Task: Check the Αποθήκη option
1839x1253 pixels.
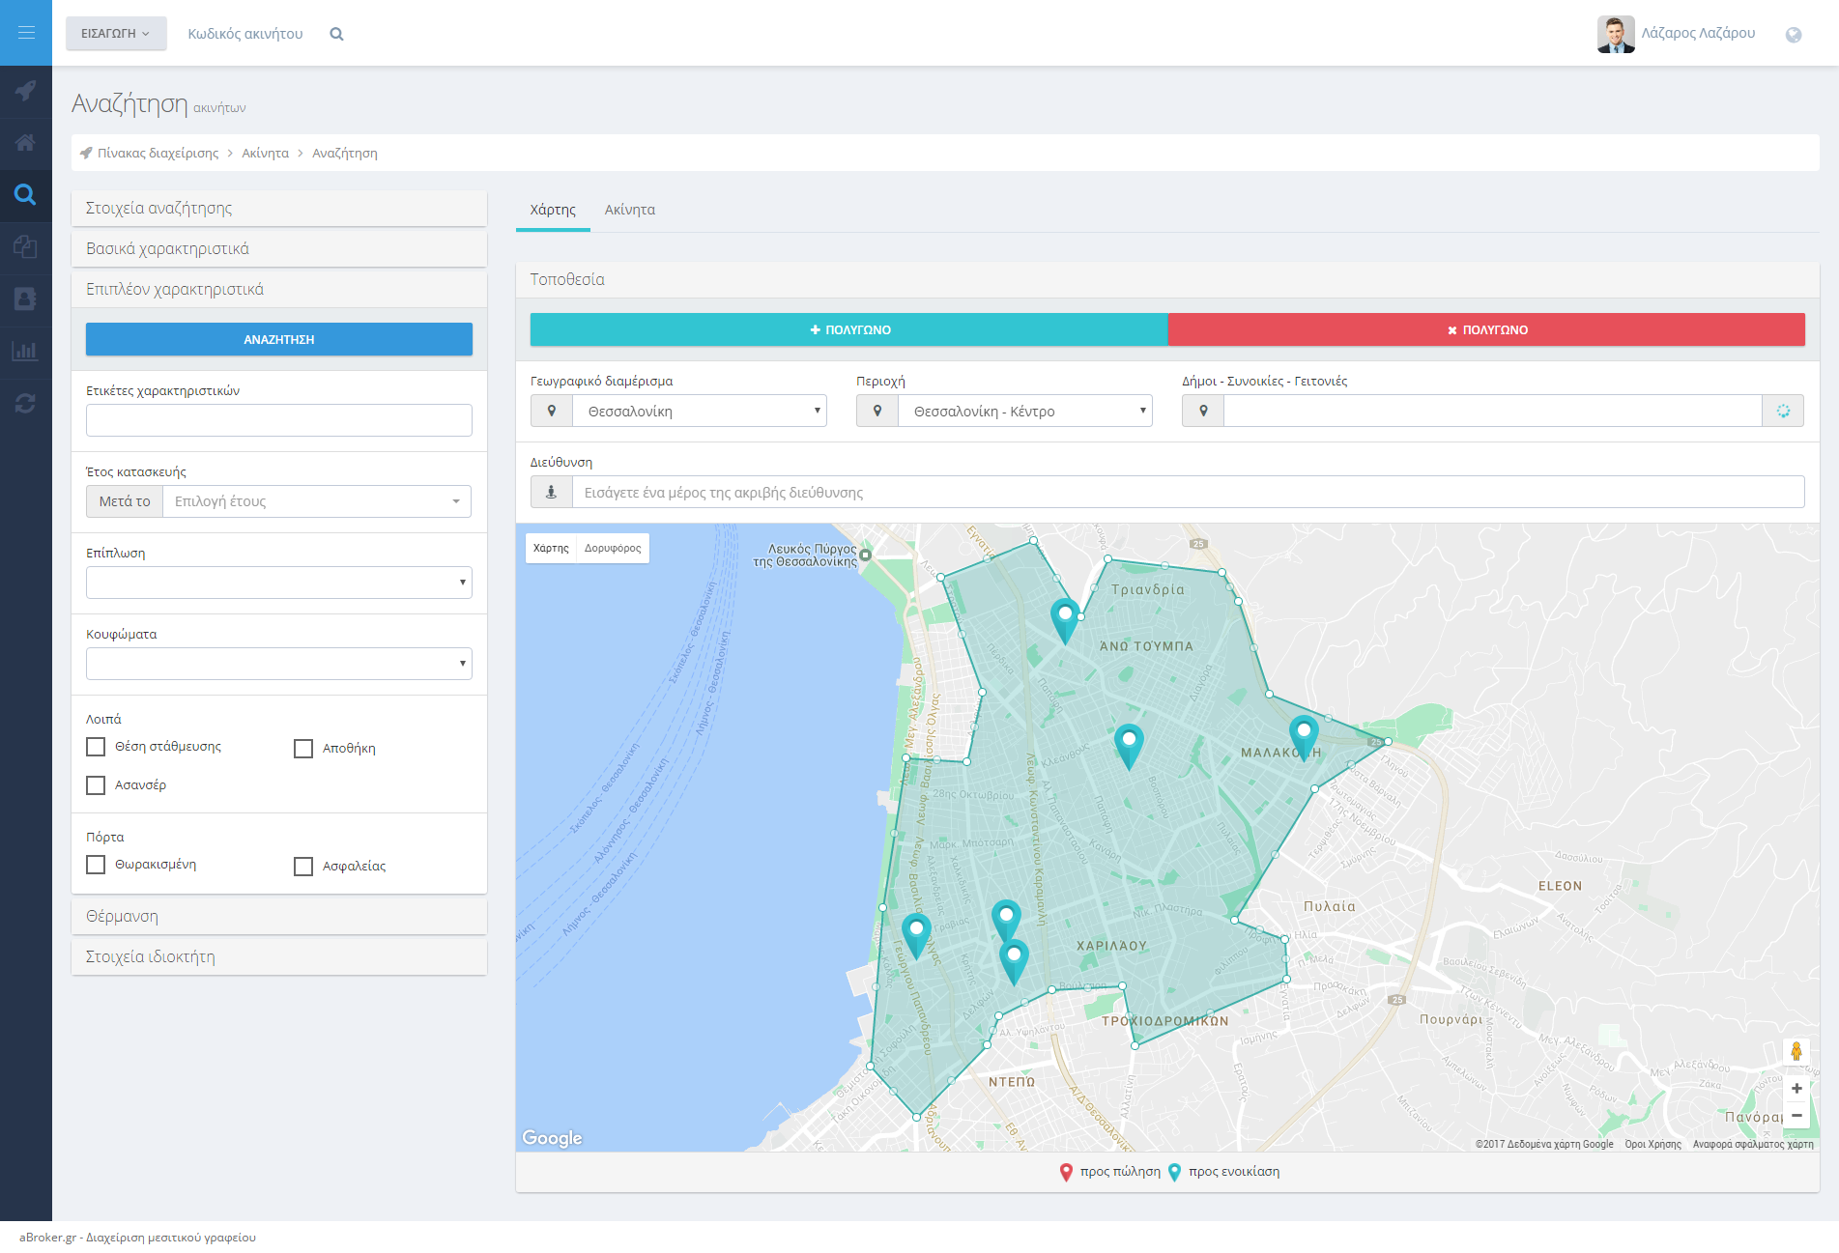Action: click(x=303, y=749)
